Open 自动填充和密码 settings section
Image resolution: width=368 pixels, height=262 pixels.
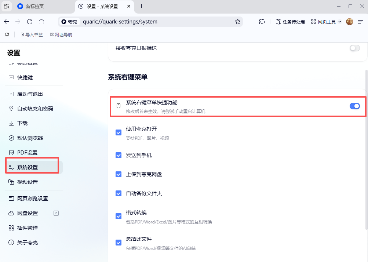[x=34, y=109]
